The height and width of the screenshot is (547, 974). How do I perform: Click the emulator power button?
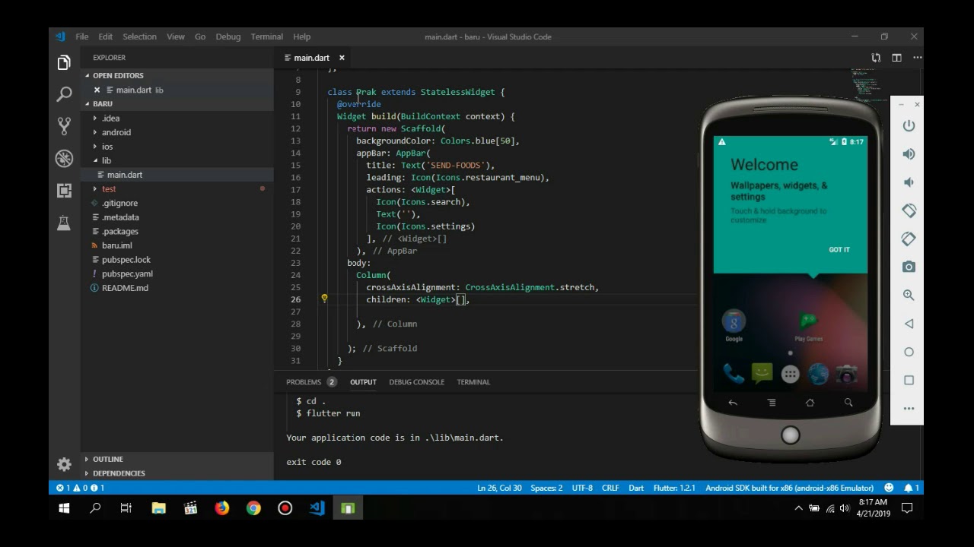click(x=909, y=126)
